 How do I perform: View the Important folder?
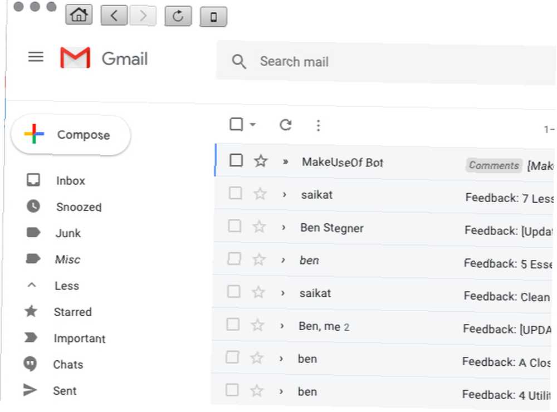65,338
